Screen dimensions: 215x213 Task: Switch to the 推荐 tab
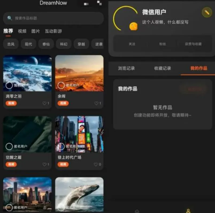tap(8, 31)
